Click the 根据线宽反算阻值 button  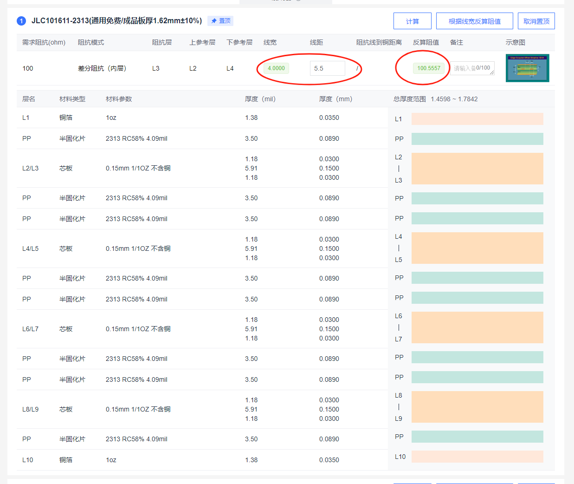(x=474, y=21)
